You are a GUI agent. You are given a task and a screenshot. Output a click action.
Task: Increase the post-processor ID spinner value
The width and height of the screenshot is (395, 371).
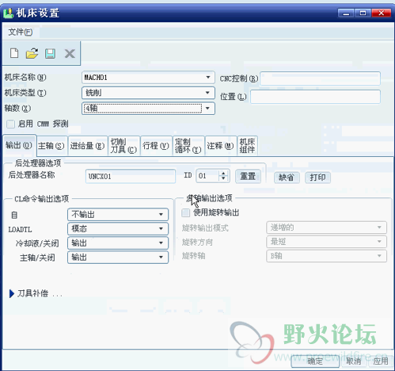[x=223, y=174]
